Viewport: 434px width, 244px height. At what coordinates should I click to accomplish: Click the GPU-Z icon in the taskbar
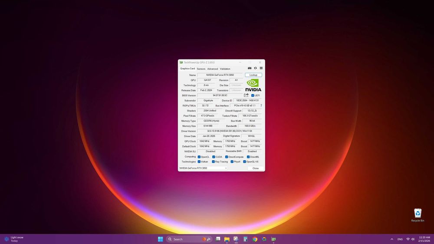click(273, 239)
